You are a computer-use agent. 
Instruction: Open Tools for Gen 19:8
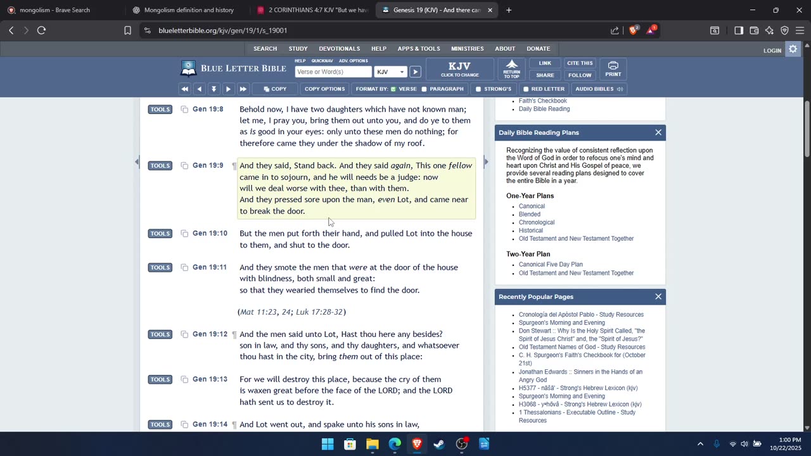click(x=160, y=110)
